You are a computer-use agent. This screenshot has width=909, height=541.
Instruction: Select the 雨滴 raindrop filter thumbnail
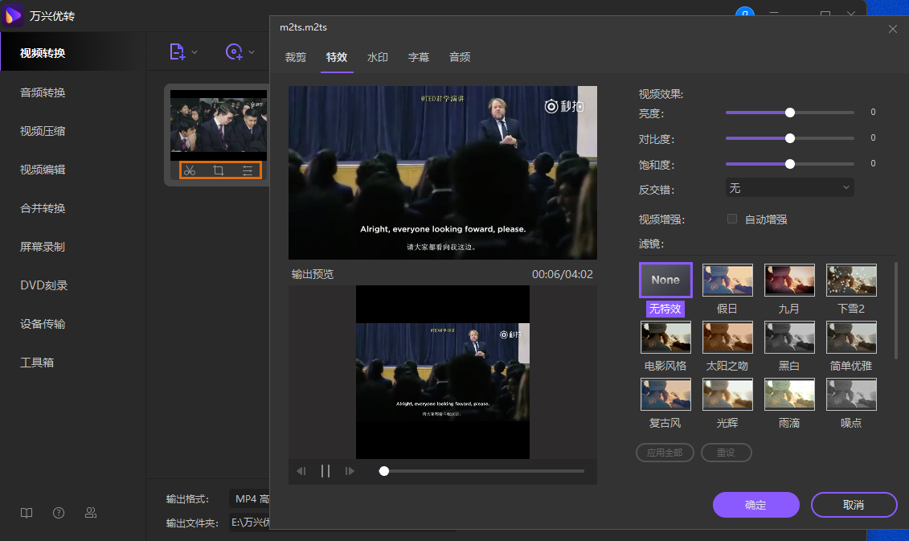[789, 394]
